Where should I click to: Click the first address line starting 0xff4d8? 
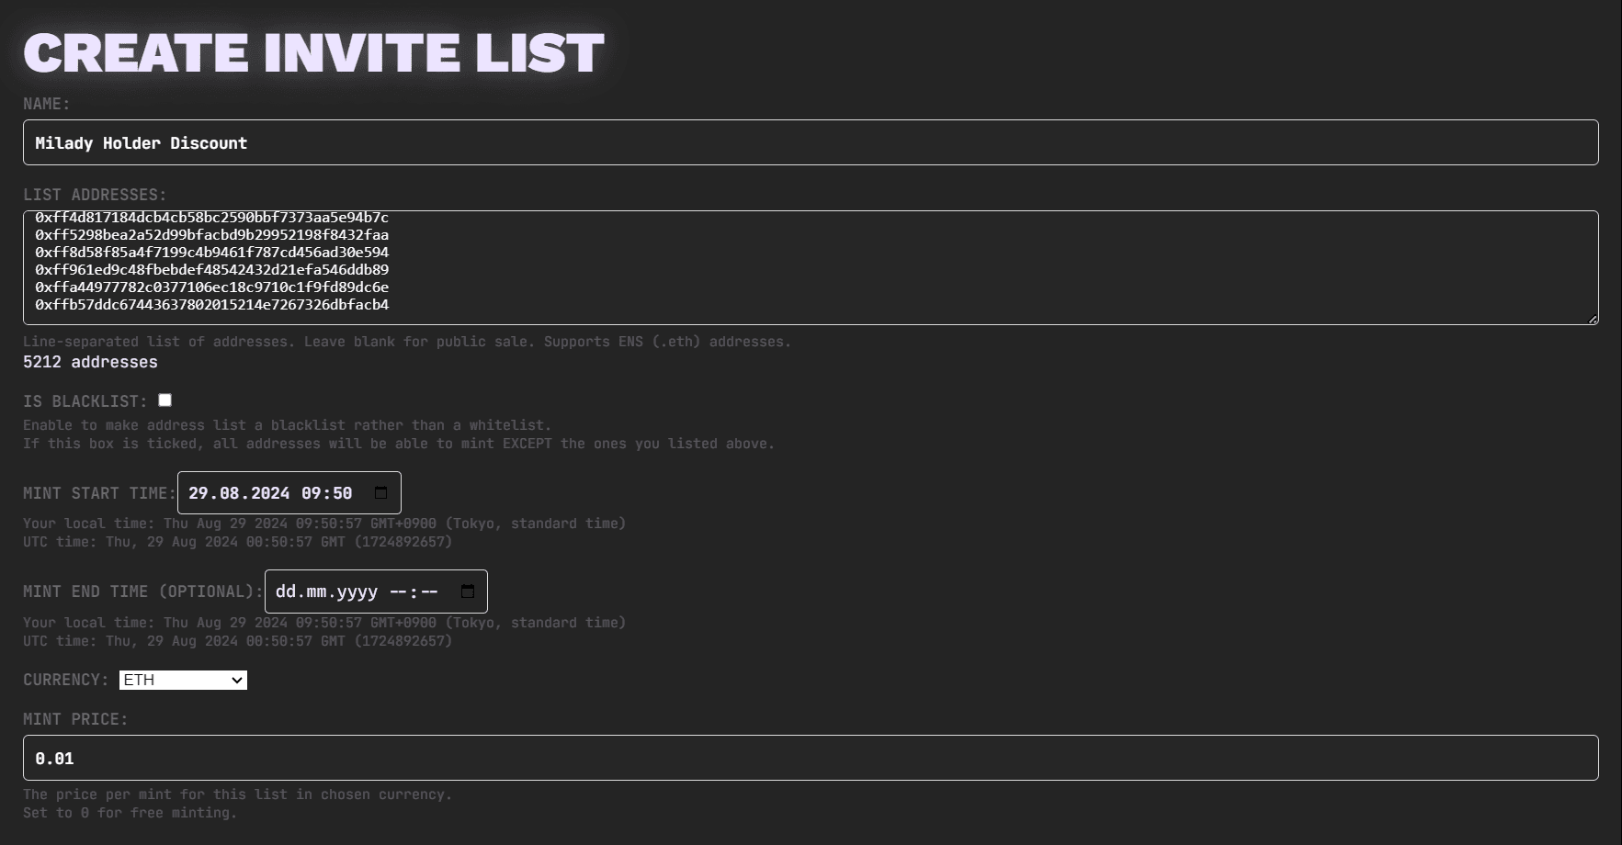211,218
